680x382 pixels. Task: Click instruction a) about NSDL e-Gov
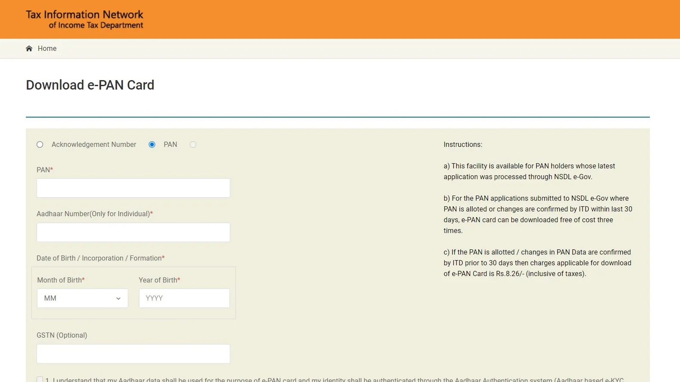coord(529,171)
